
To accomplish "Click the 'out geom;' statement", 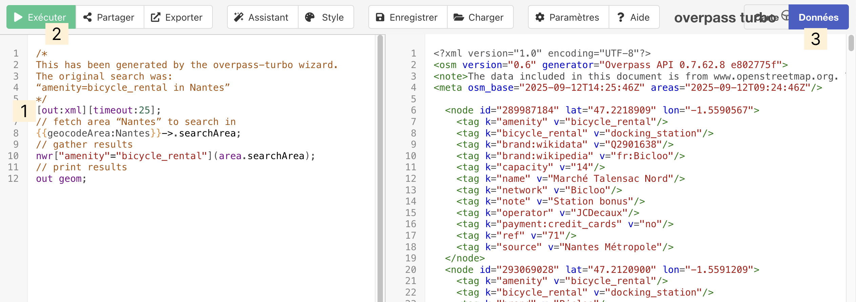I will 61,178.
